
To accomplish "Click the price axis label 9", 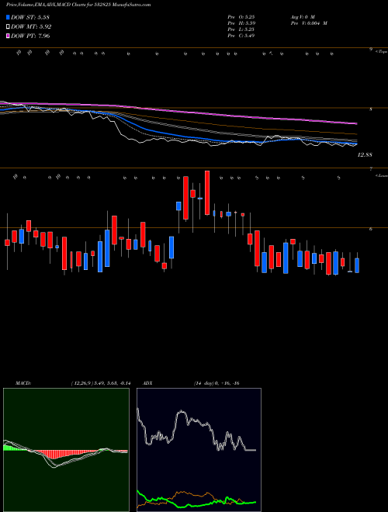I will point(371,50).
